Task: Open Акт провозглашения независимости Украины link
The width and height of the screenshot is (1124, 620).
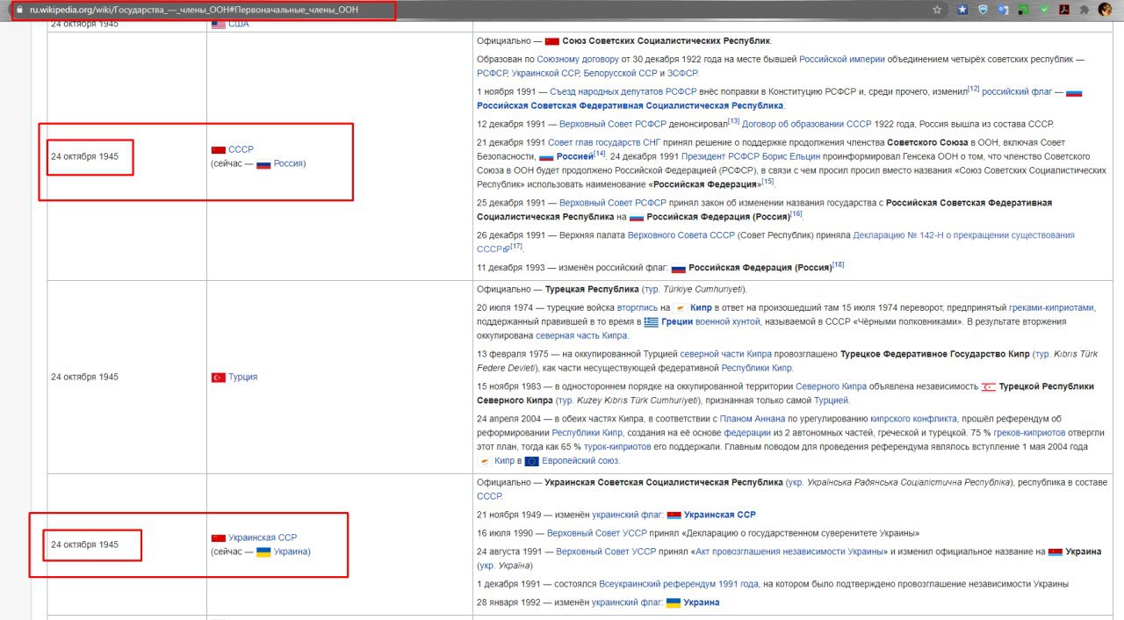Action: (790, 552)
